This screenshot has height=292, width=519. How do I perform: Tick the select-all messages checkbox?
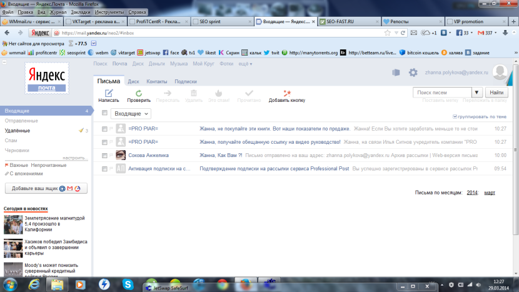tap(104, 113)
